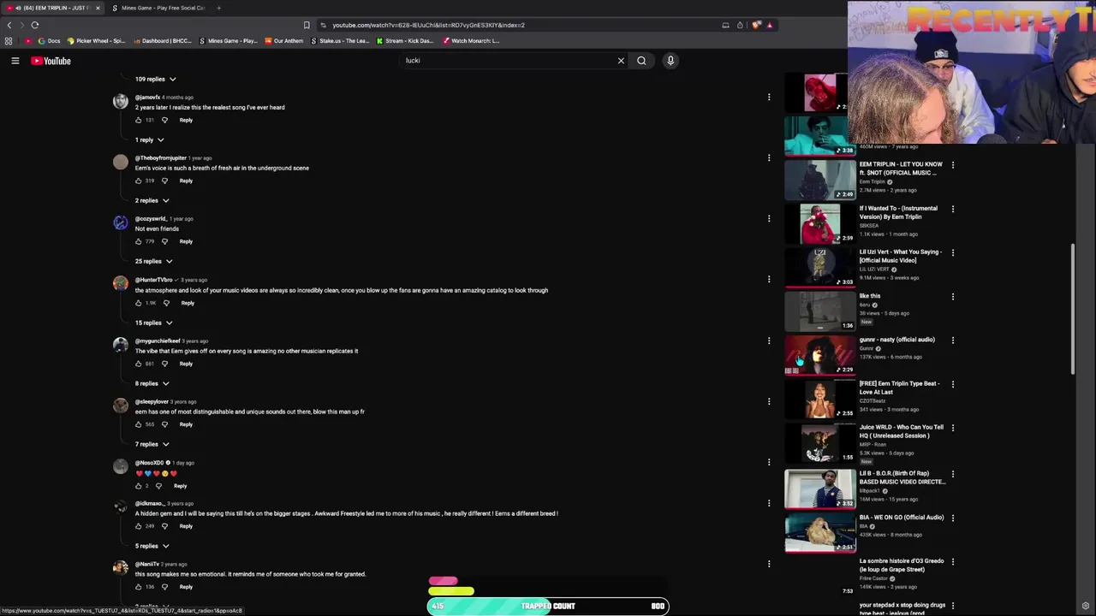1096x616 pixels.
Task: Open menu for Lil Uzi Vert 'What You Saying' video
Action: (953, 252)
